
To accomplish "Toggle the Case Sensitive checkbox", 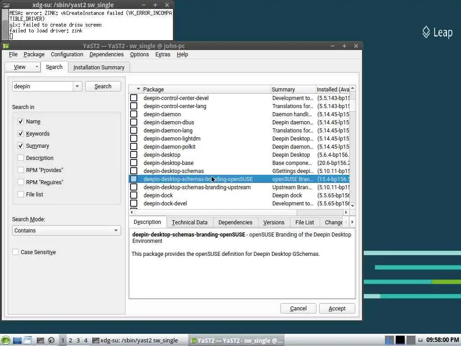I will 15,252.
